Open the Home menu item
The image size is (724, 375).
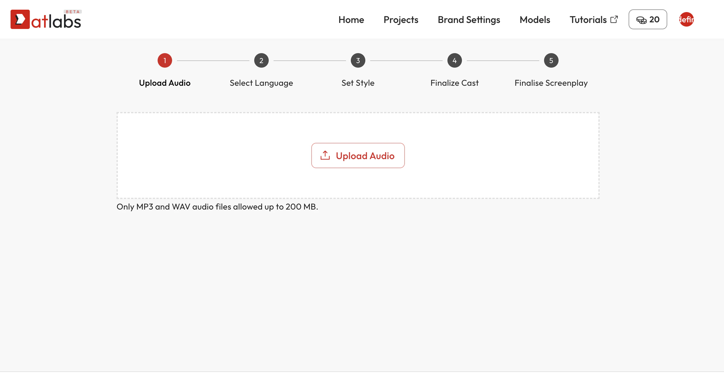(x=351, y=19)
